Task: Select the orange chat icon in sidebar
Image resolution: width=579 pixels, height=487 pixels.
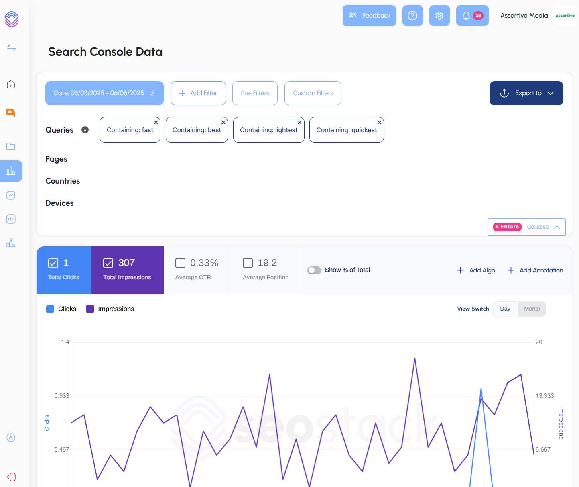Action: (11, 113)
